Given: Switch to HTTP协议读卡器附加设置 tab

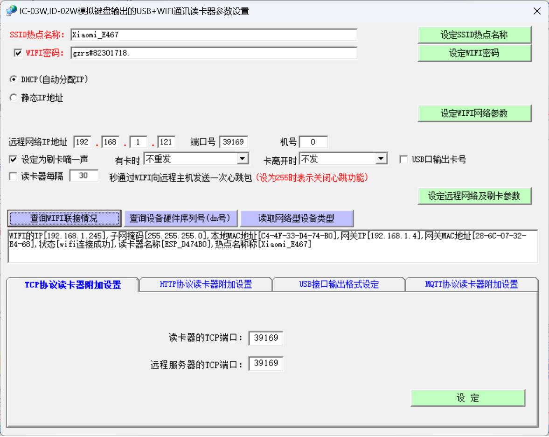Looking at the screenshot, I should 206,284.
